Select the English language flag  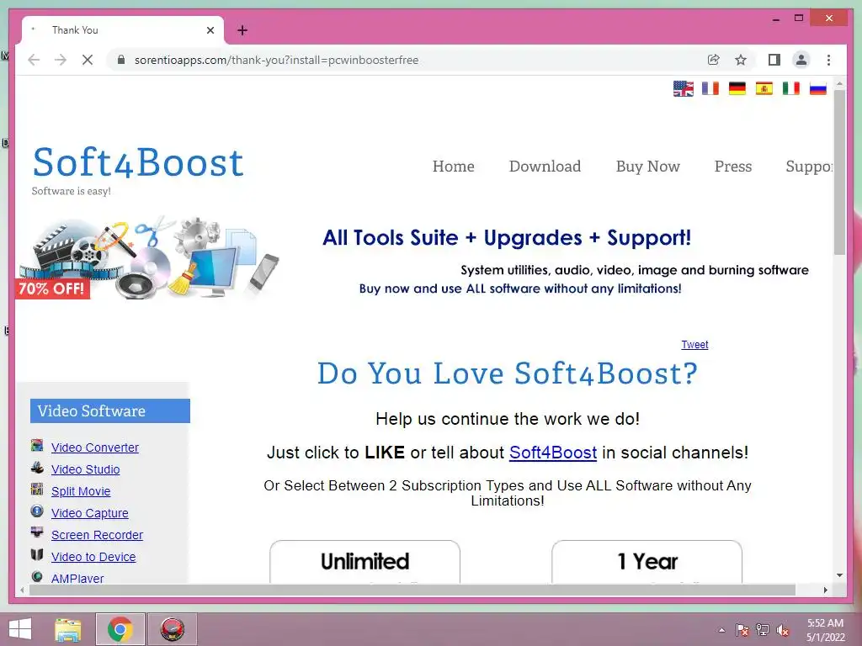683,88
